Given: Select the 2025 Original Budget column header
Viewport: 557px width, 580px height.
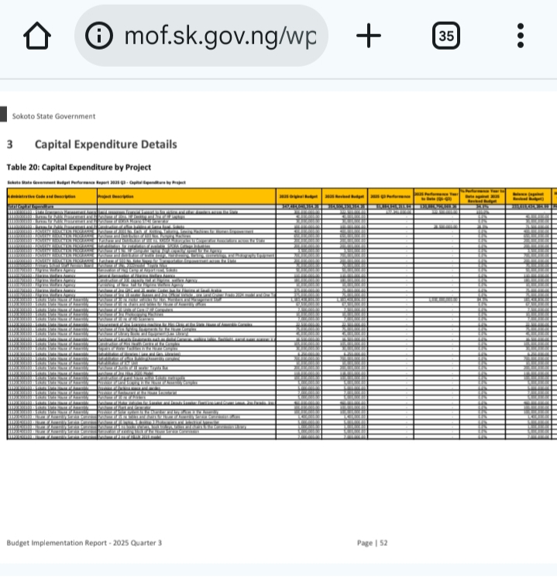Looking at the screenshot, I should [299, 197].
